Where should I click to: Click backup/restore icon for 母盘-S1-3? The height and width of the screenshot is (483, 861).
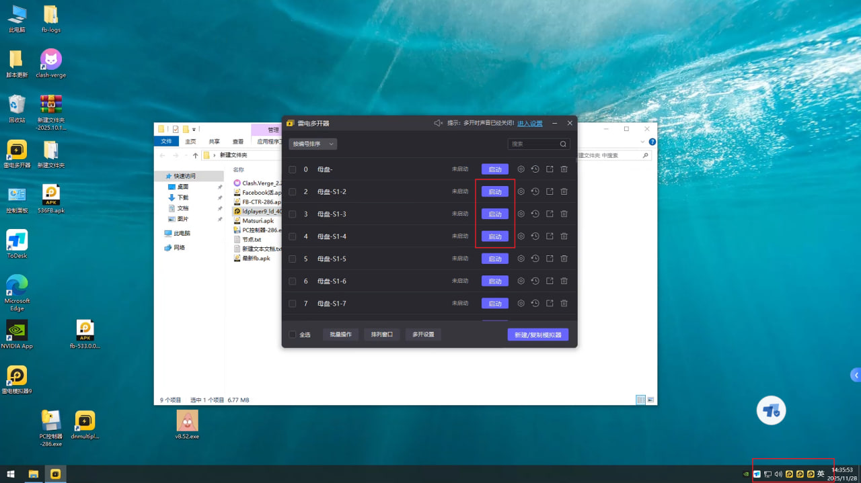[x=535, y=214]
